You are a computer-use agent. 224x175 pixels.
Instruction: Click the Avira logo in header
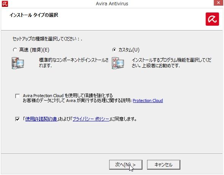212,19
